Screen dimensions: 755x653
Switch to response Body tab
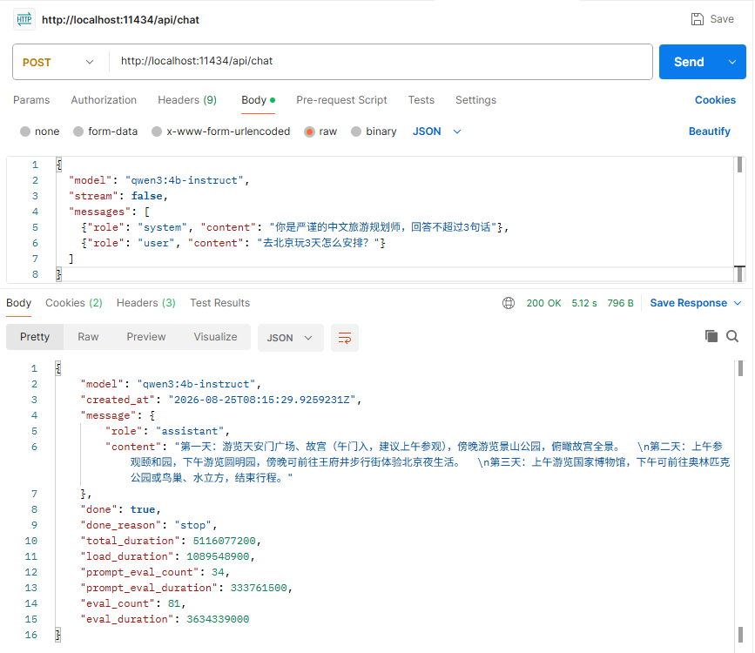point(19,303)
